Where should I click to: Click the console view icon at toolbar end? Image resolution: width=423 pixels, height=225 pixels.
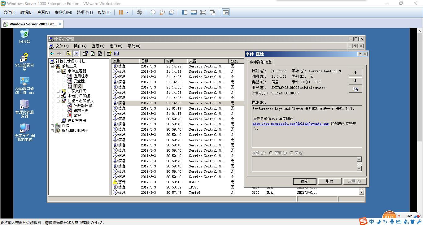[226, 12]
